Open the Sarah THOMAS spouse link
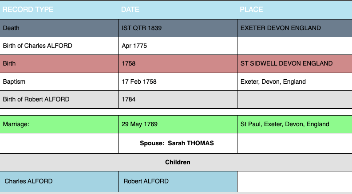The height and width of the screenshot is (194, 352). pos(190,143)
